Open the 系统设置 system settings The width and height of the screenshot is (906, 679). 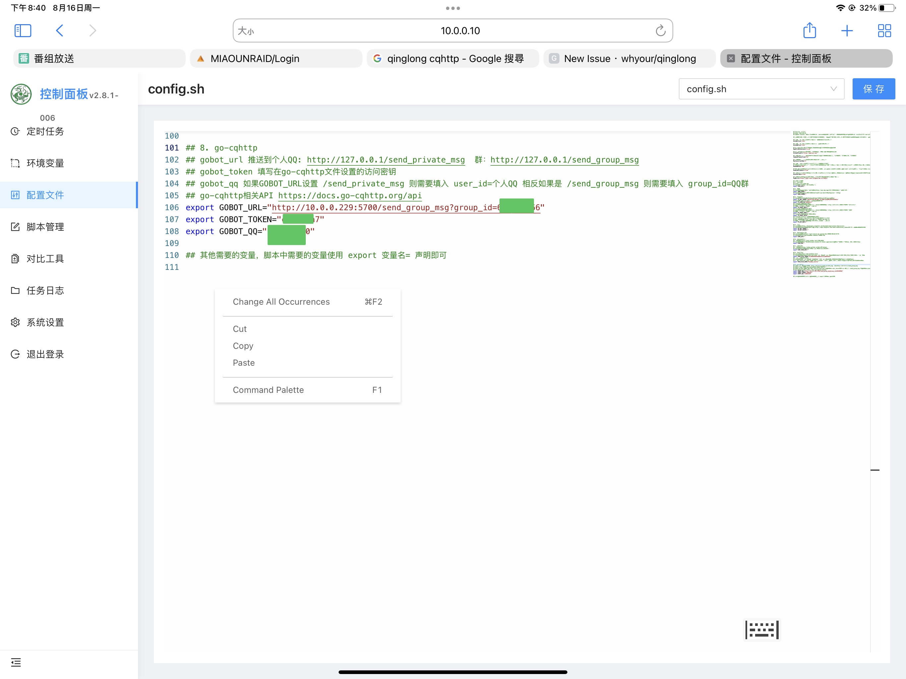pyautogui.click(x=45, y=322)
